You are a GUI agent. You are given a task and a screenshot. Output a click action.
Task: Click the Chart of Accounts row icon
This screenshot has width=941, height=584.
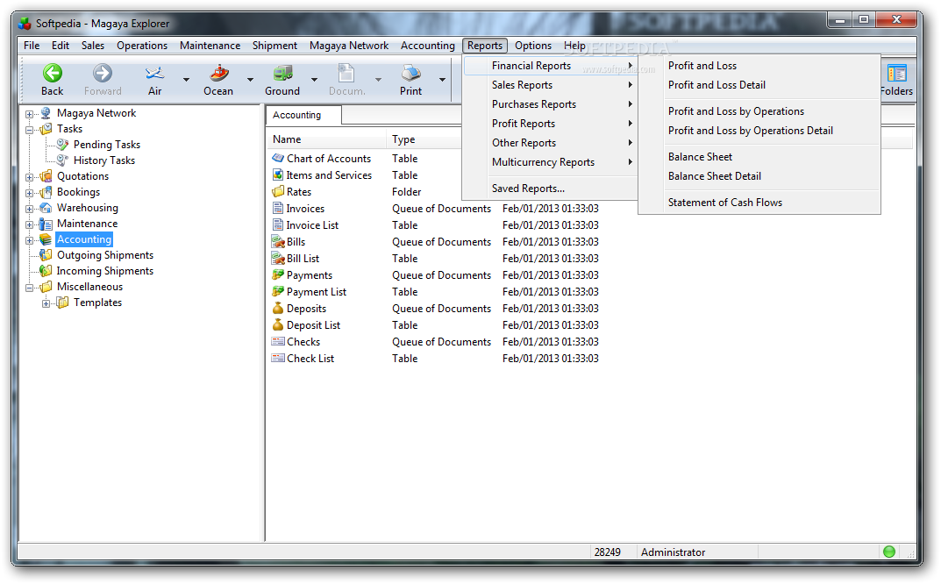pos(278,158)
